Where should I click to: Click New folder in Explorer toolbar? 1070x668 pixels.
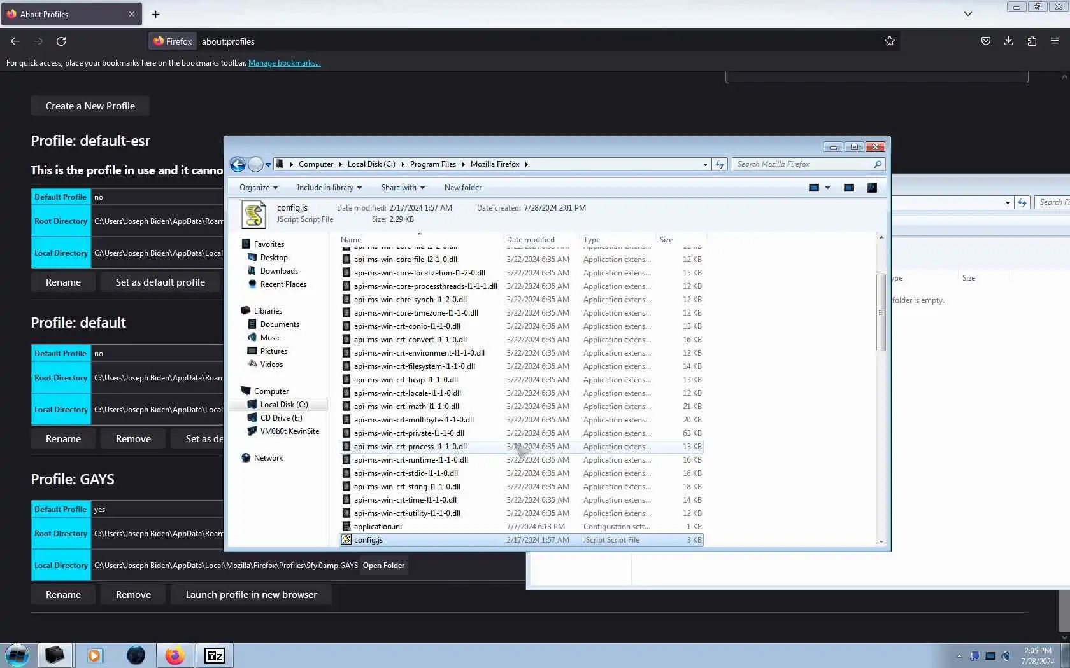click(463, 188)
